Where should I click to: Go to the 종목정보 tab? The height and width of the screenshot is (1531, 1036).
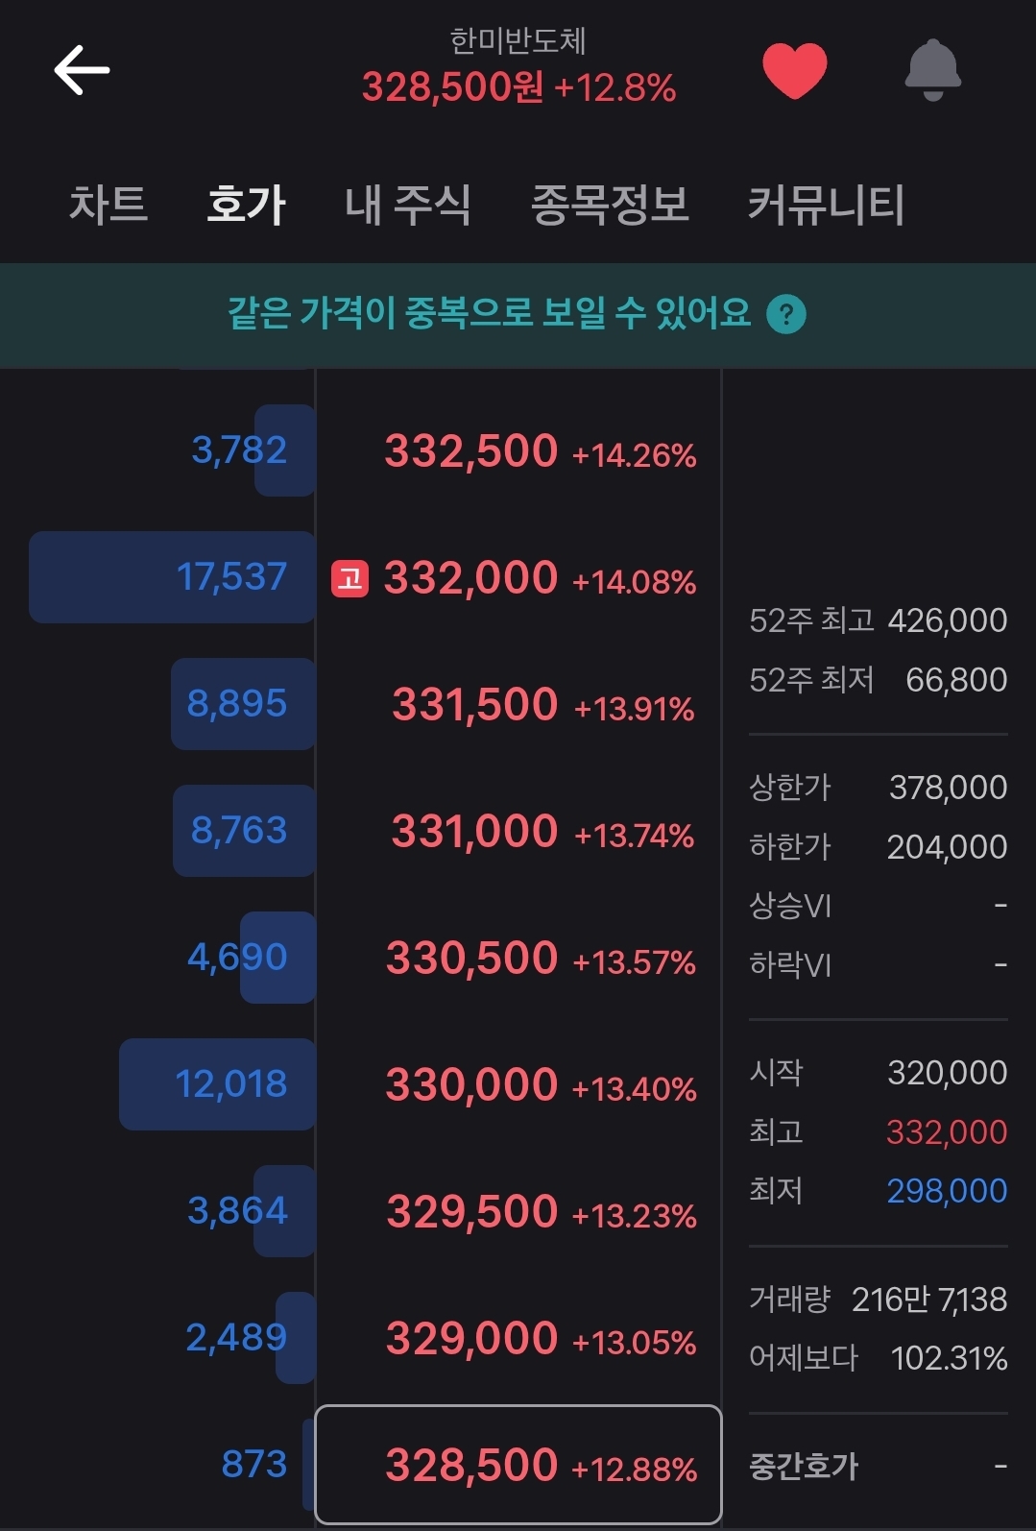610,205
